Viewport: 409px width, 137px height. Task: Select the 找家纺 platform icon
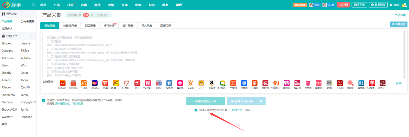point(351,83)
